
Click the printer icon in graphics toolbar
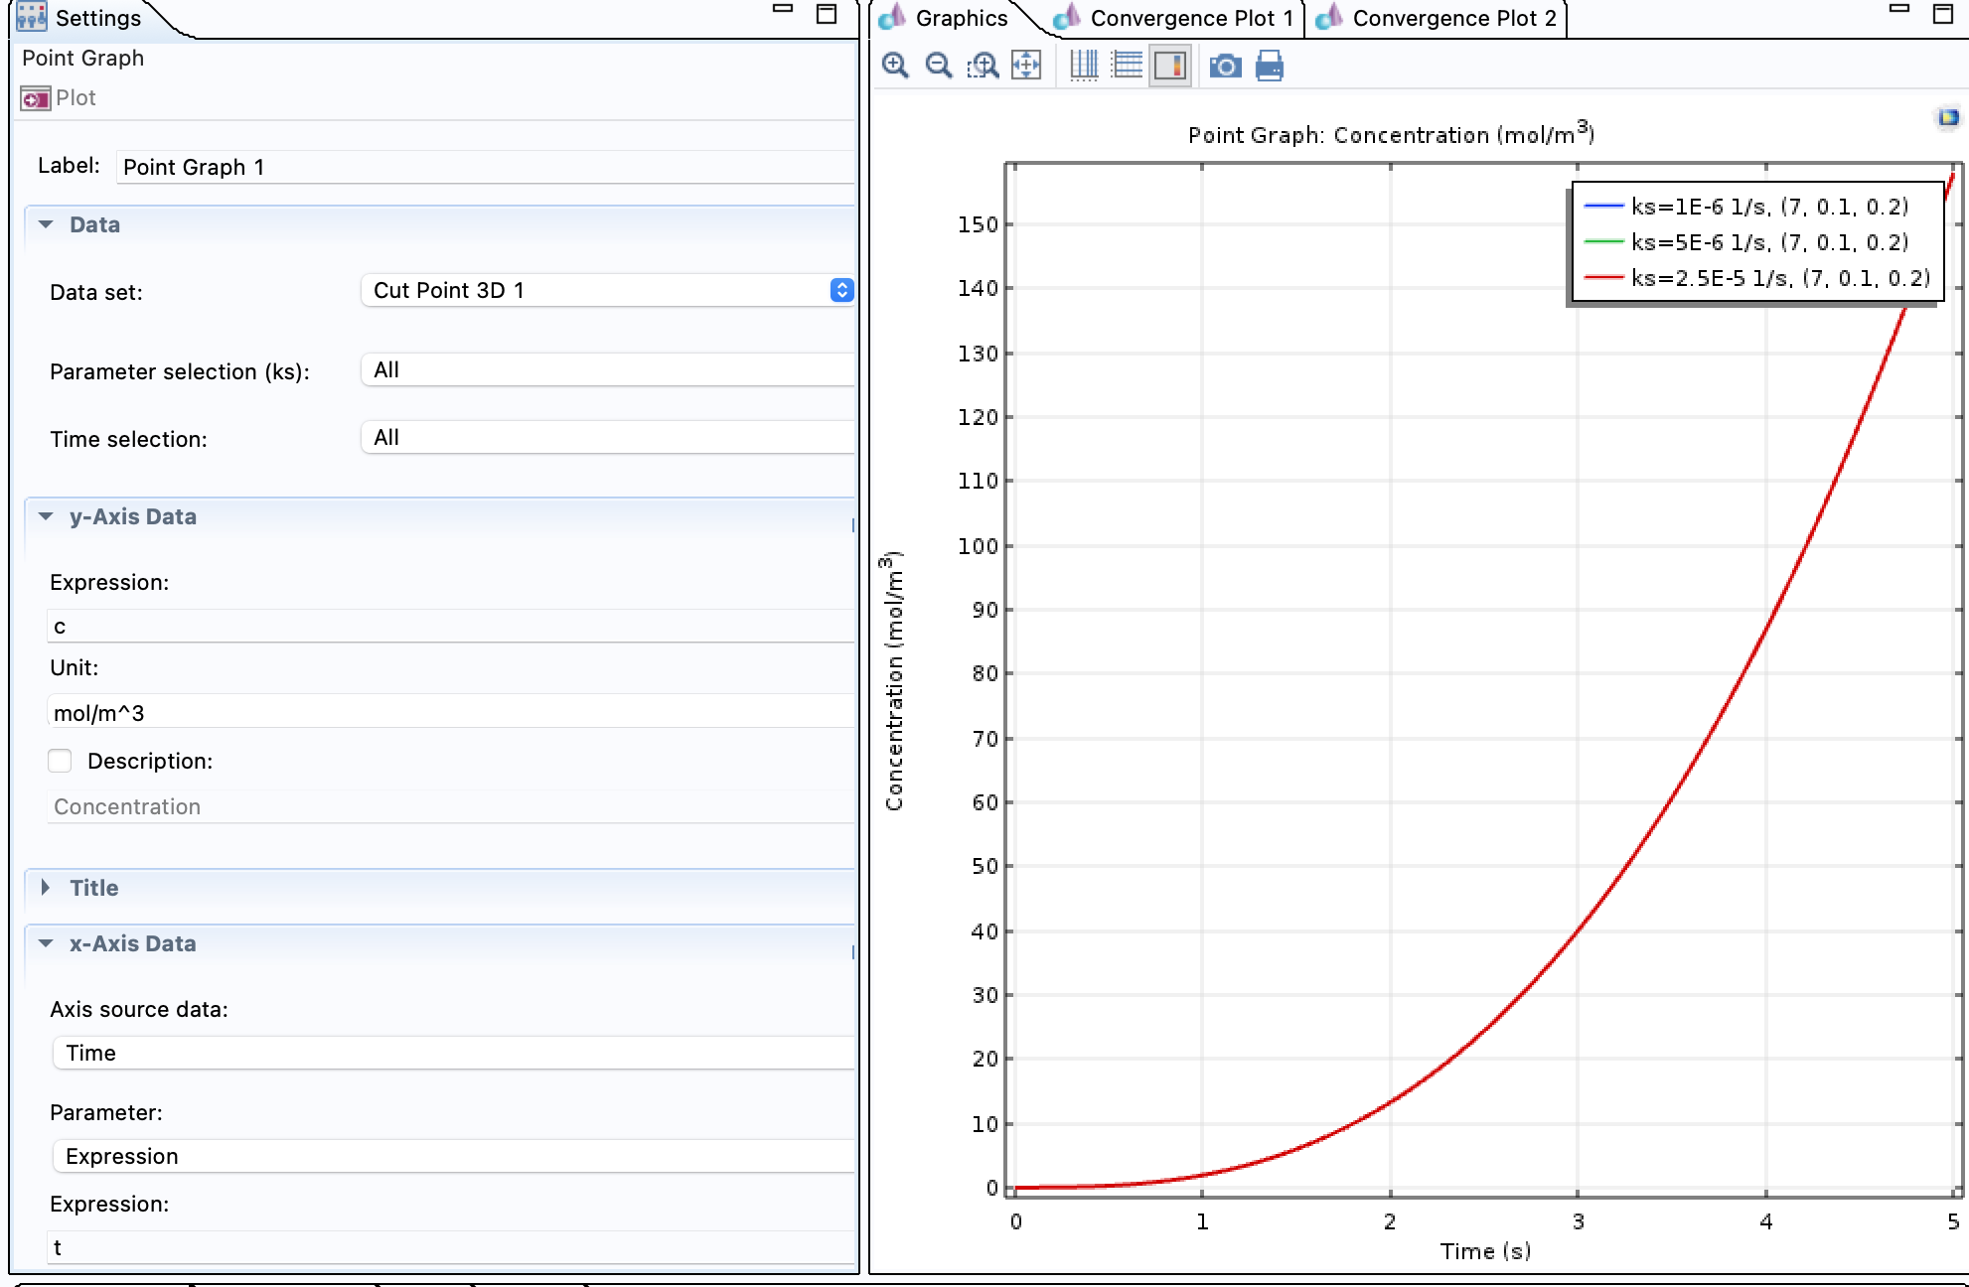(1269, 67)
